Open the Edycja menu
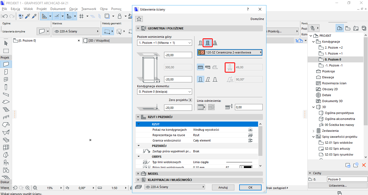Screen dimensions: 368x195 (x=15, y=9)
